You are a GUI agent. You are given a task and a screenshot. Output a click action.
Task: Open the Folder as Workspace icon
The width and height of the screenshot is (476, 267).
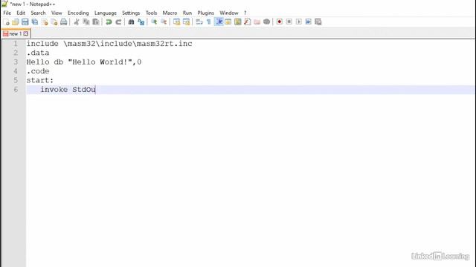click(x=257, y=22)
